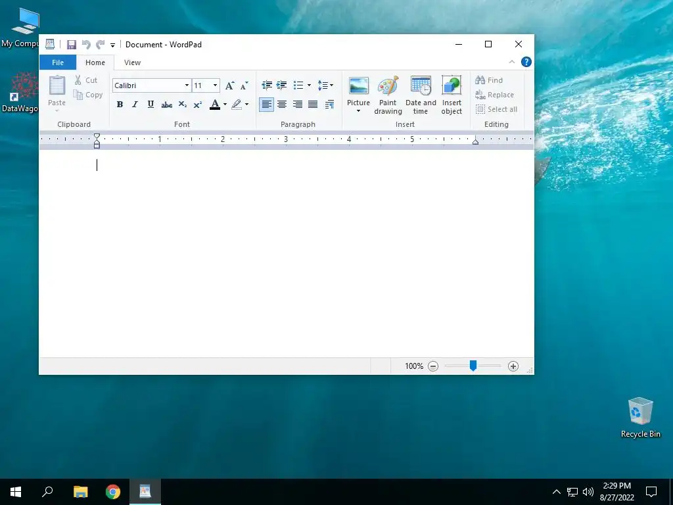This screenshot has width=673, height=505.
Task: Click Find in the Editing group
Action: coord(489,80)
